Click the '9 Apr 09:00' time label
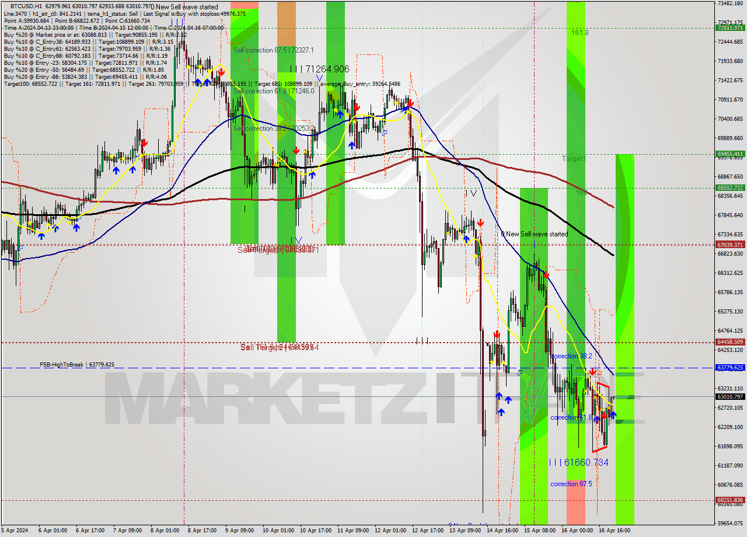This screenshot has height=537, width=747. coord(239,531)
